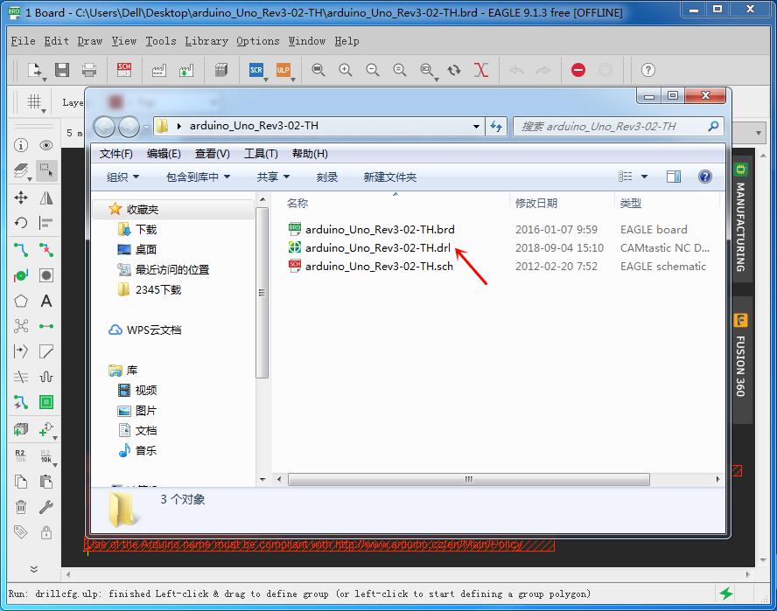Click the red Stop command icon

[578, 70]
